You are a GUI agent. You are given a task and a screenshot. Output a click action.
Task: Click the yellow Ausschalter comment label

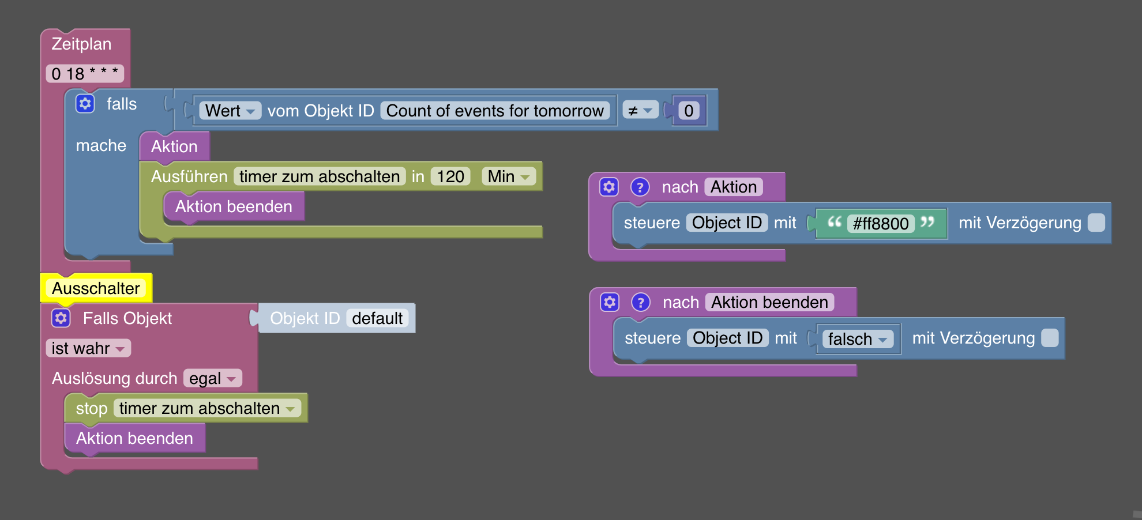pos(96,288)
